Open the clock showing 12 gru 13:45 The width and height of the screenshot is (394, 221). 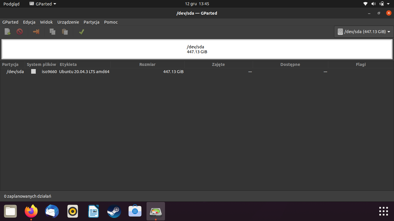197,4
